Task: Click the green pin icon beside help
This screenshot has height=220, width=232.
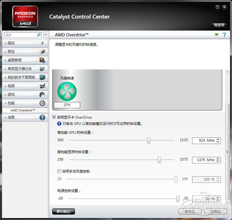Action: pyautogui.click(x=216, y=34)
